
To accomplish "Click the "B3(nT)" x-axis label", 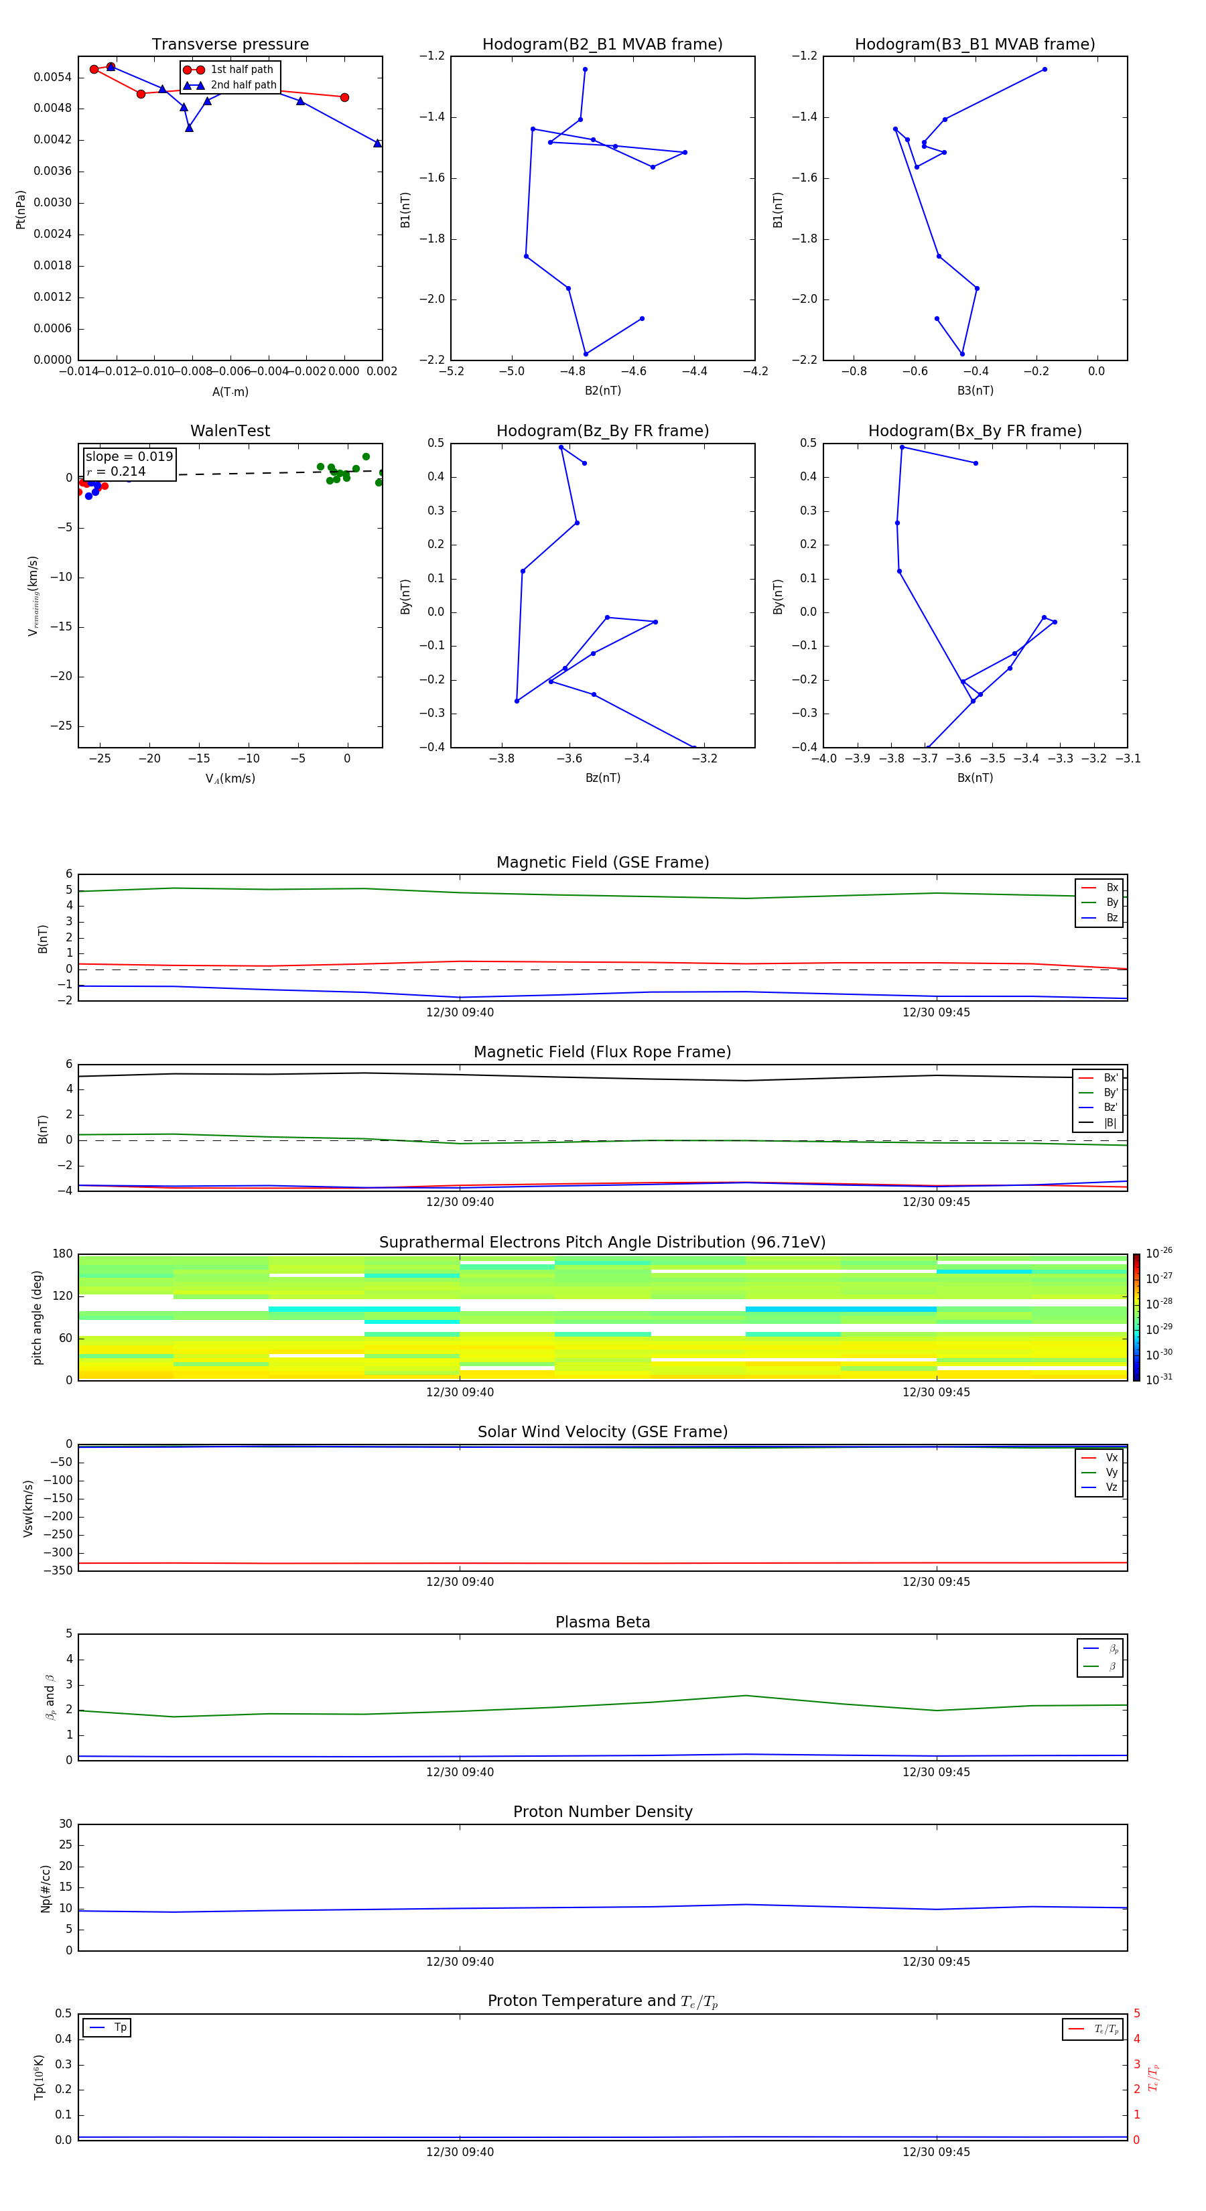I will [975, 391].
